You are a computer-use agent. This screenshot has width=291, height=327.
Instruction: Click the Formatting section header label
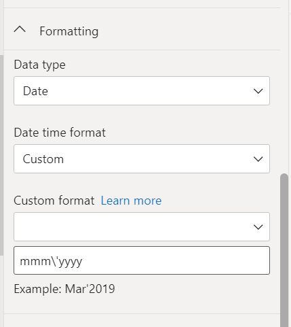tap(69, 31)
